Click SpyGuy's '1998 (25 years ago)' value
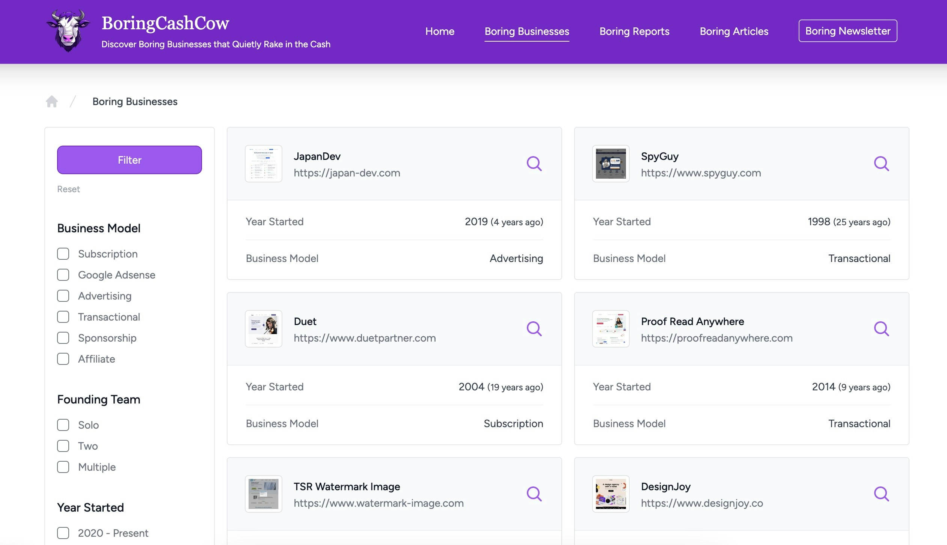 (849, 222)
